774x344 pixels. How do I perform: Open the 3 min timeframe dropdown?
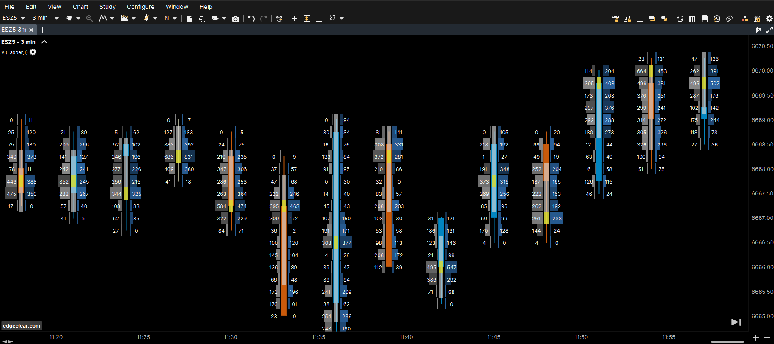[45, 18]
